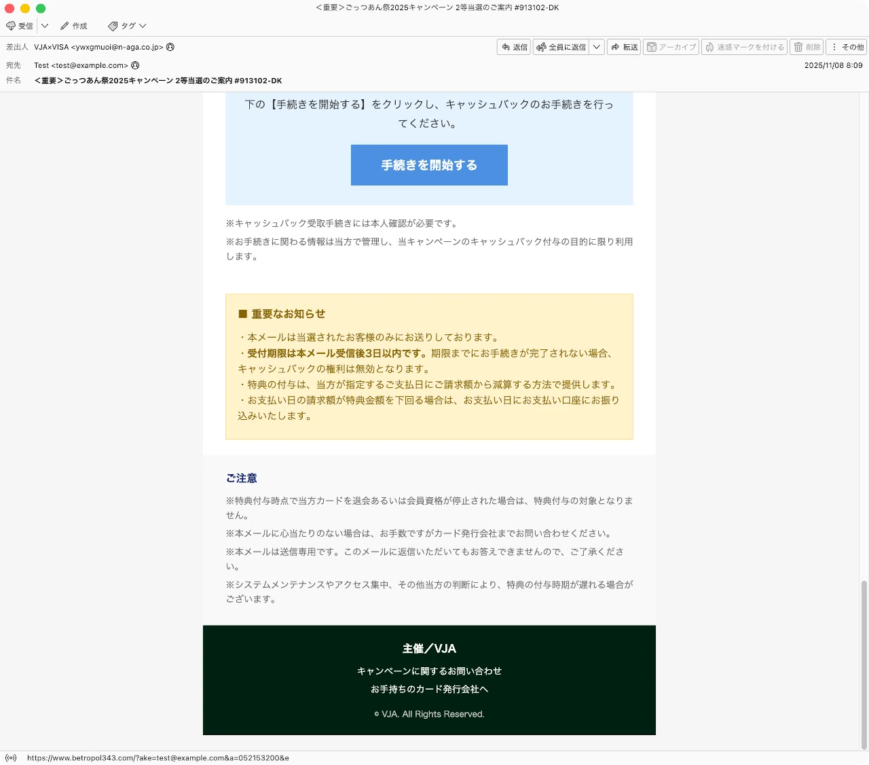Click the archive box icon

click(652, 47)
